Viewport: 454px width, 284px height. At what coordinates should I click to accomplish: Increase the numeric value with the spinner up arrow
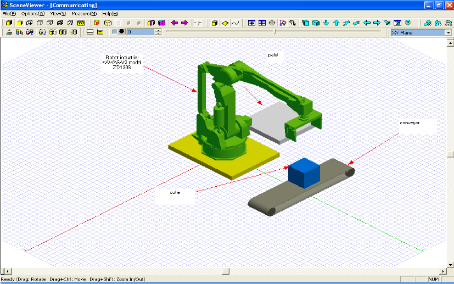click(158, 30)
